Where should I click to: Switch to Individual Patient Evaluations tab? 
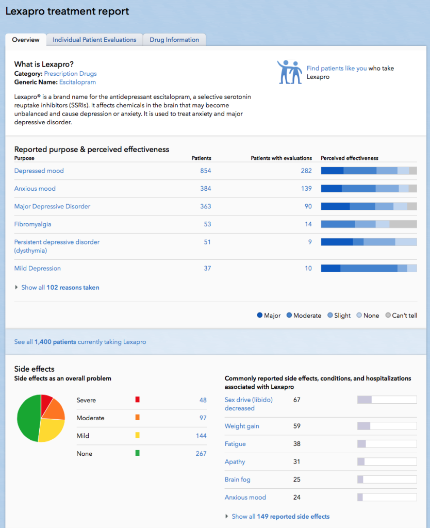94,40
